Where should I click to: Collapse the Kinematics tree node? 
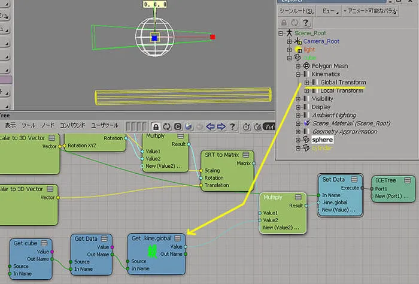298,74
